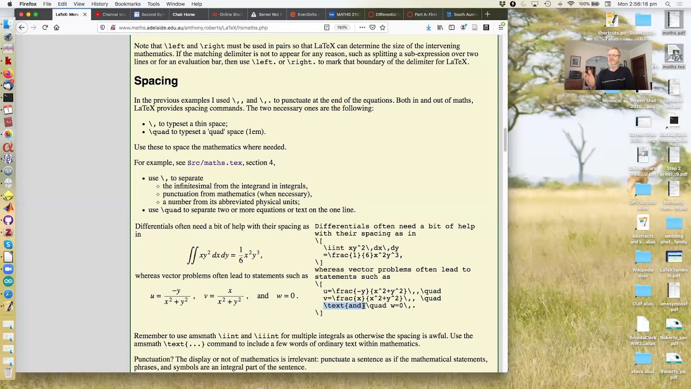Select the OUP alias folder
The image size is (691, 389).
pos(642,296)
